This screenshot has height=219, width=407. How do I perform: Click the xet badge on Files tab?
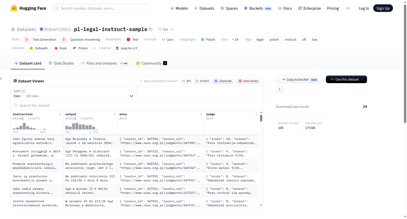124,63
